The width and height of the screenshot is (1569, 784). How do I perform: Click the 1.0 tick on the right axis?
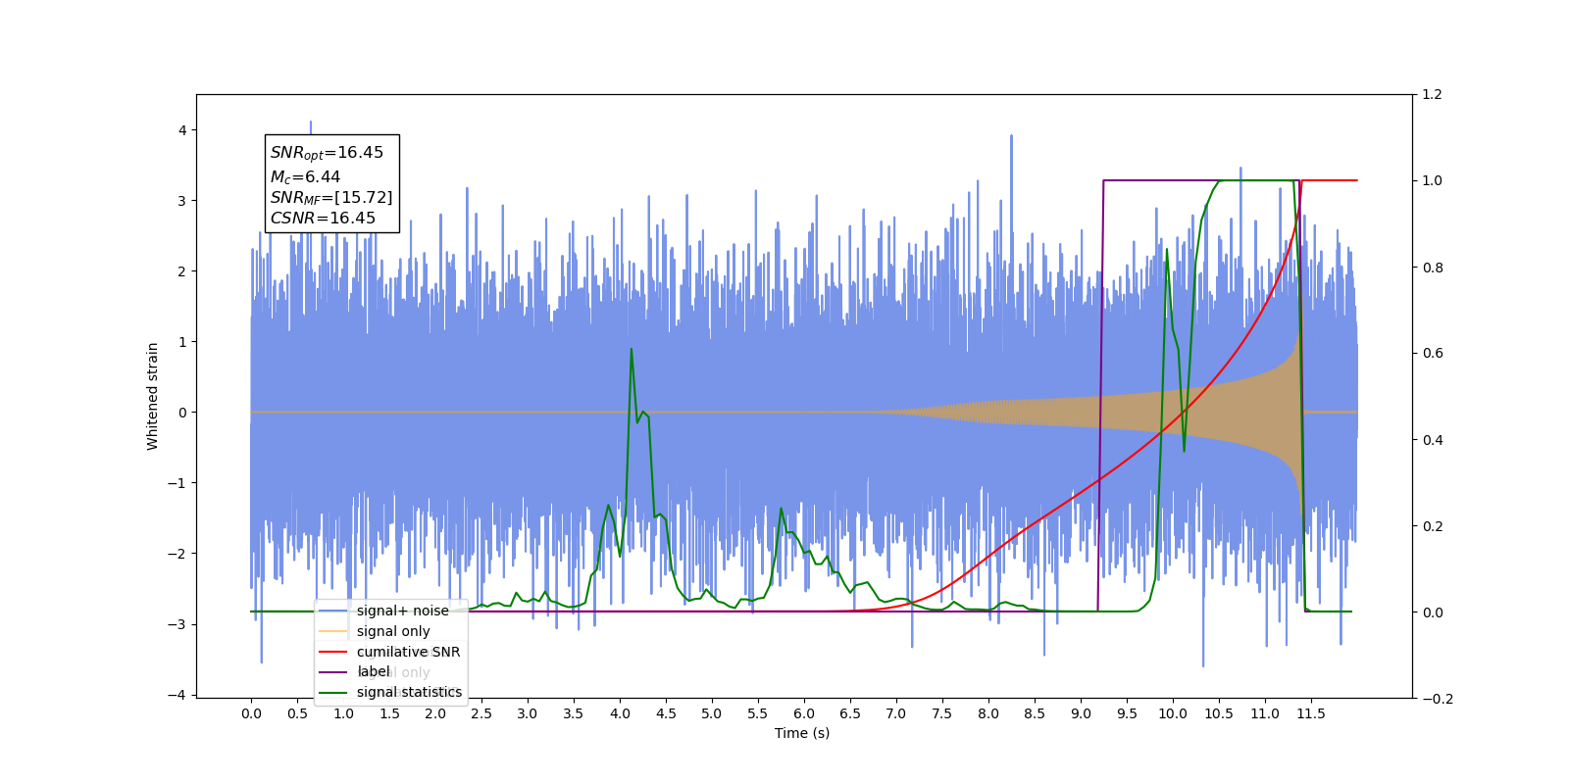tap(1433, 180)
